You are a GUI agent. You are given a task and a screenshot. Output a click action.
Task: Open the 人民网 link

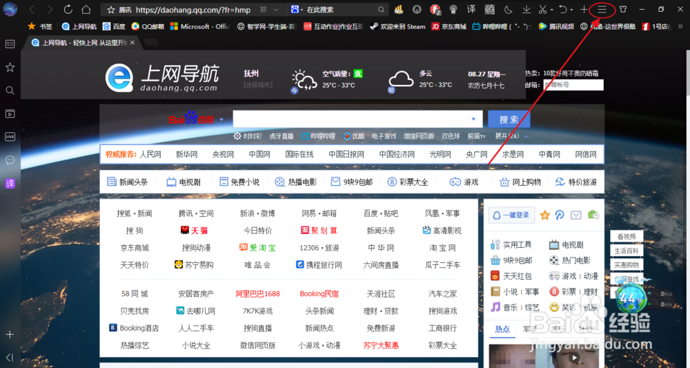[x=150, y=154]
